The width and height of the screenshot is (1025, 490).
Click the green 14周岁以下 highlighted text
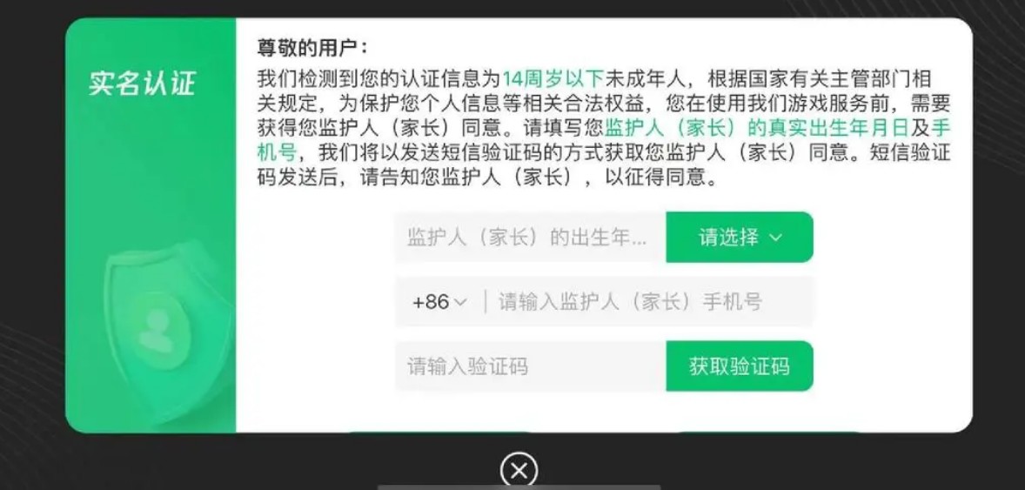553,79
